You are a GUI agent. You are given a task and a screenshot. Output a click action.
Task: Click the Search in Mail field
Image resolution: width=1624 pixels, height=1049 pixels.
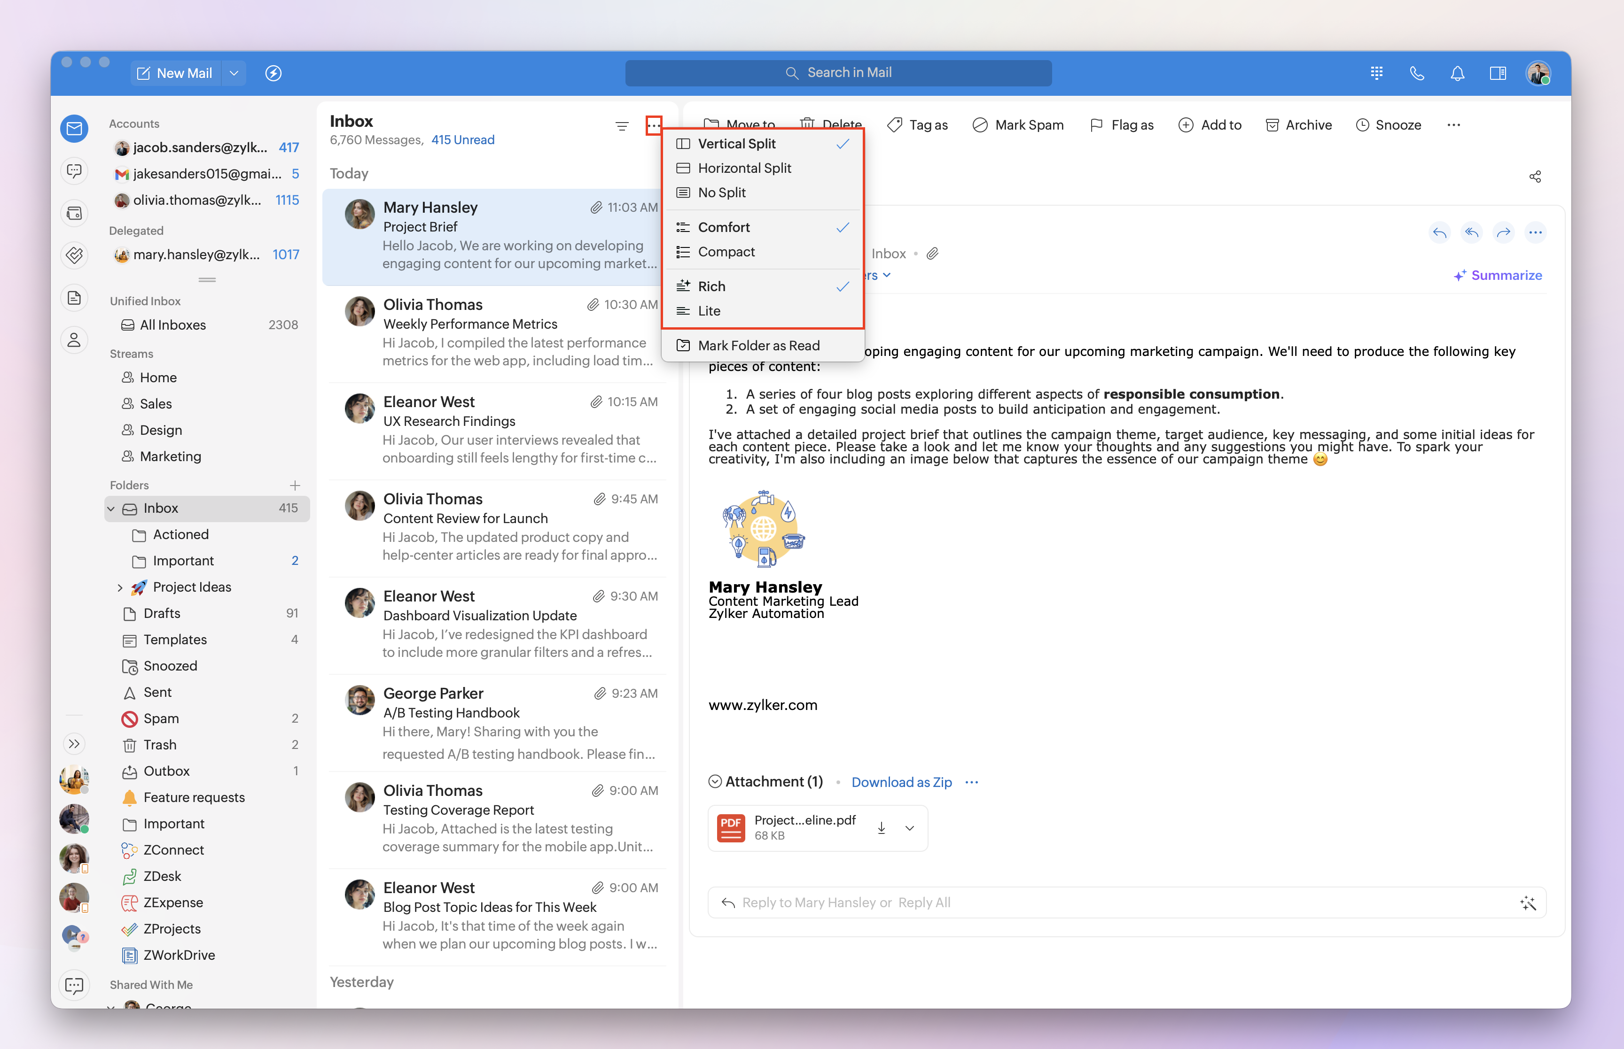pos(838,73)
